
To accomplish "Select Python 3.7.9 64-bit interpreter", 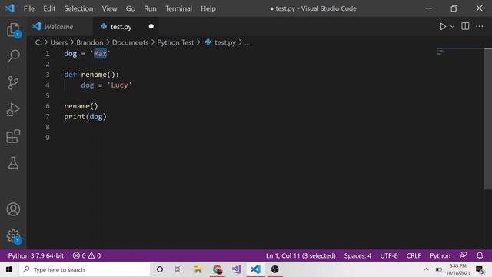I will pyautogui.click(x=36, y=255).
